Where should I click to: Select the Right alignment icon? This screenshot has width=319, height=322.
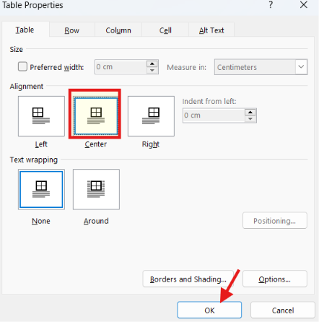click(x=151, y=116)
